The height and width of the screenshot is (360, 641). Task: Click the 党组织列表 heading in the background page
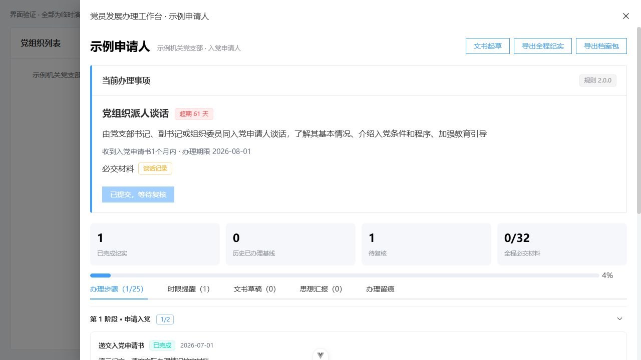pos(41,43)
